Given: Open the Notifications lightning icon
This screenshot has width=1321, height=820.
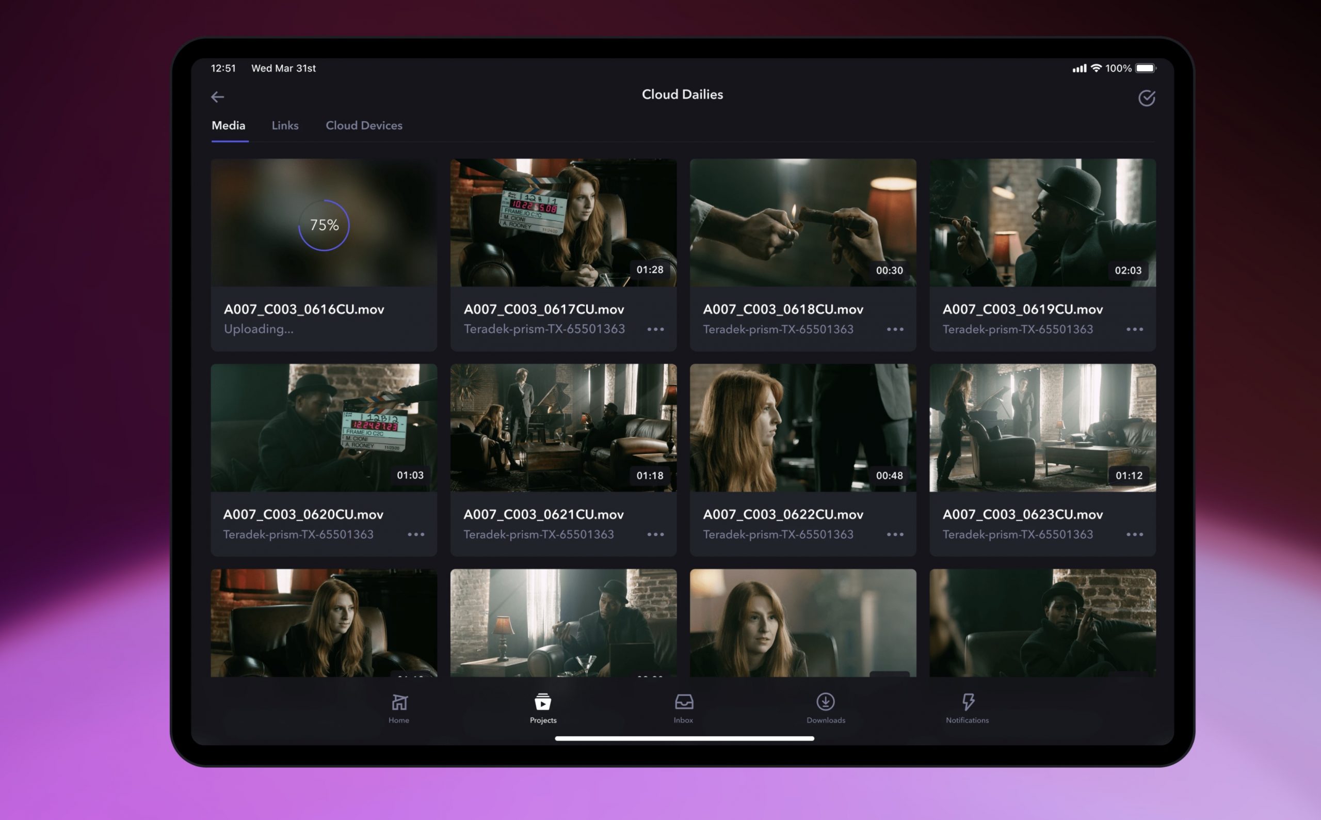Looking at the screenshot, I should pos(968,702).
